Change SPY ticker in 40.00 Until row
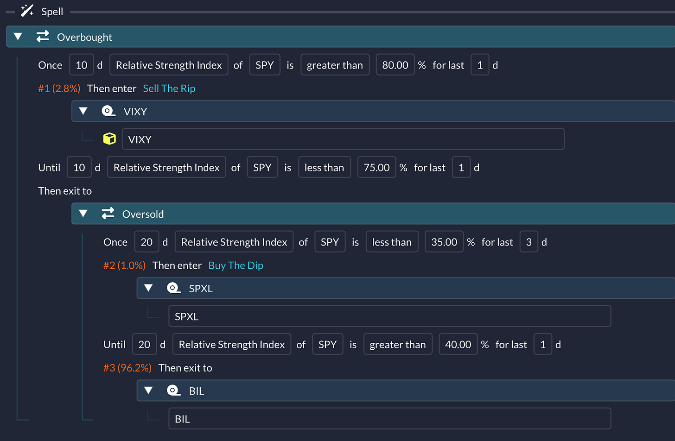 click(x=328, y=344)
